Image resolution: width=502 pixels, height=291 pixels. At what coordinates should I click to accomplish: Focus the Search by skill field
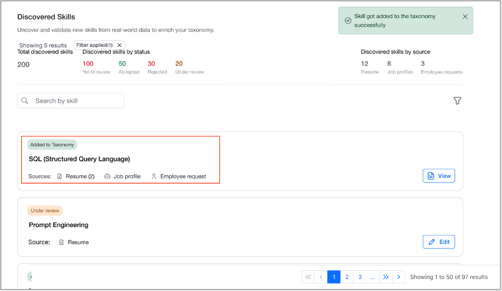(x=71, y=100)
